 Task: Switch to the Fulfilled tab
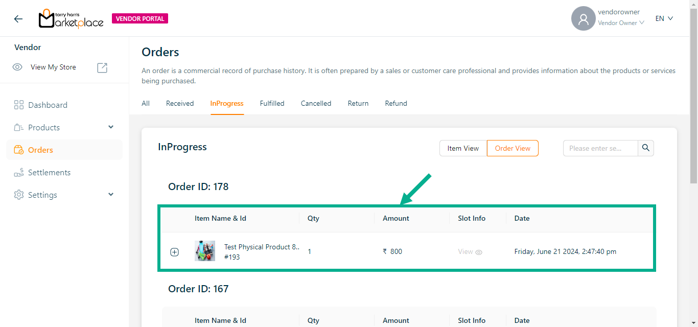coord(272,103)
